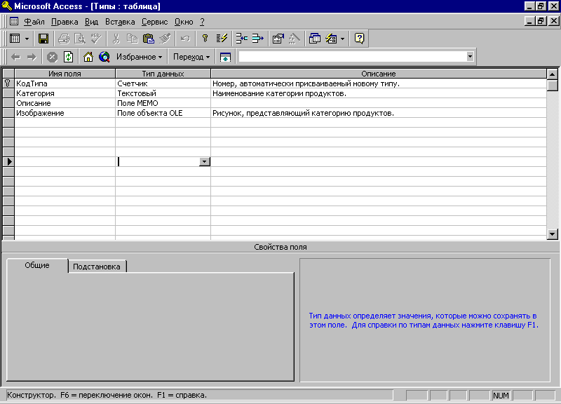The width and height of the screenshot is (561, 404).
Task: Go to the Home page icon
Action: (x=88, y=57)
